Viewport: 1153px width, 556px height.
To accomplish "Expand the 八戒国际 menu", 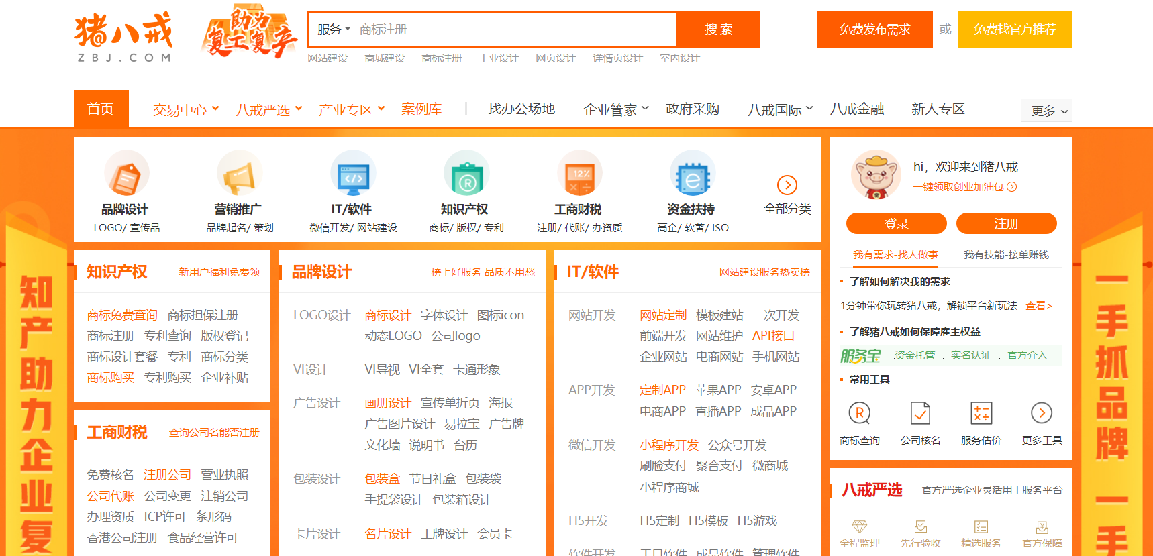I will (x=781, y=109).
